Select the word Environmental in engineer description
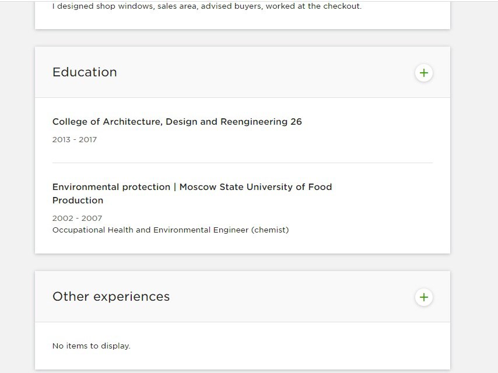 tap(182, 230)
